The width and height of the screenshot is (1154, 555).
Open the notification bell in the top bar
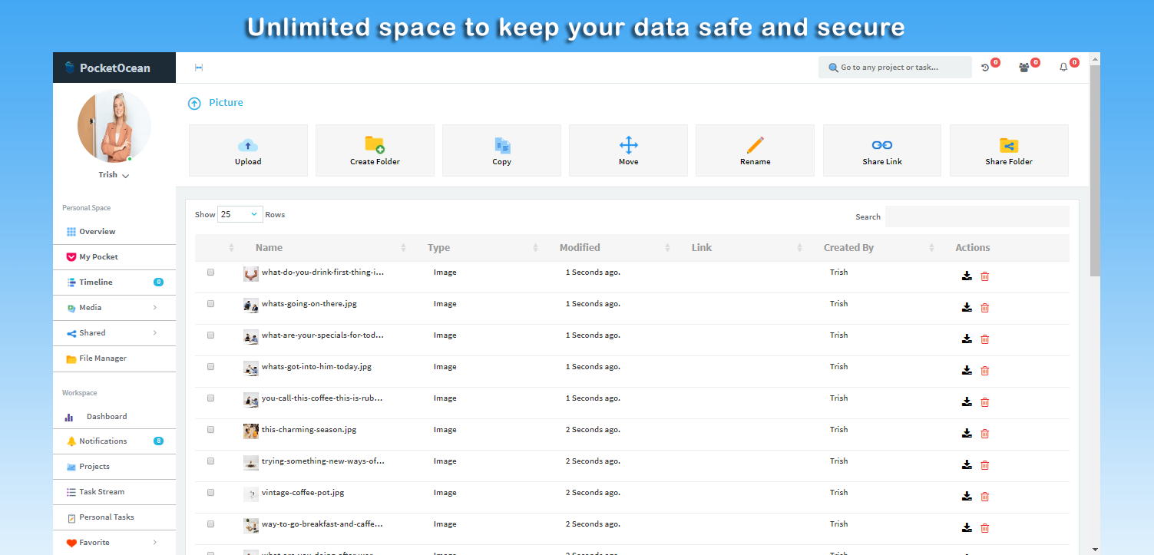coord(1063,68)
